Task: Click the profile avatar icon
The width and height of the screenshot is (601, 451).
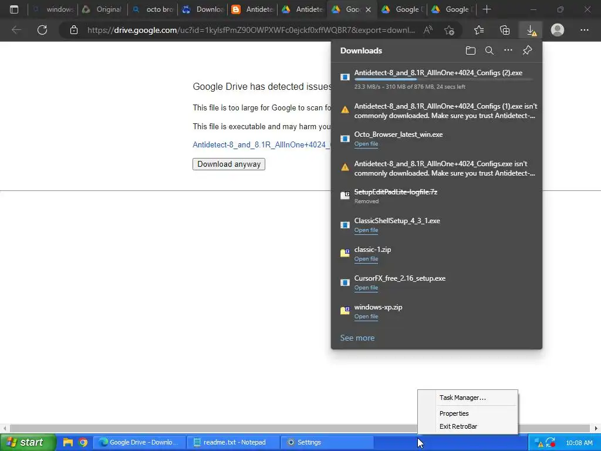Action: click(558, 30)
